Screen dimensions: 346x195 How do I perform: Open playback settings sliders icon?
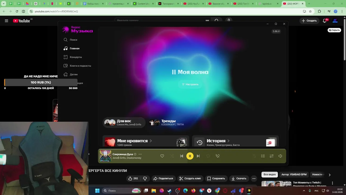(x=271, y=156)
